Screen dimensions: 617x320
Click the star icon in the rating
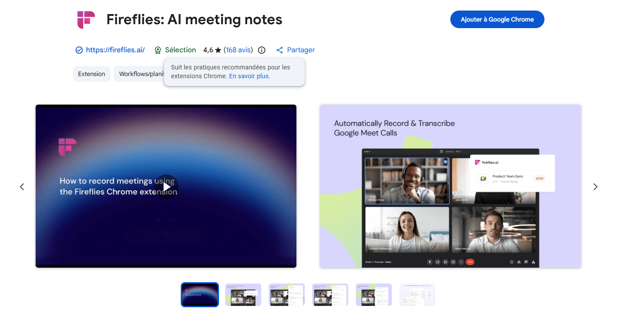coord(218,50)
